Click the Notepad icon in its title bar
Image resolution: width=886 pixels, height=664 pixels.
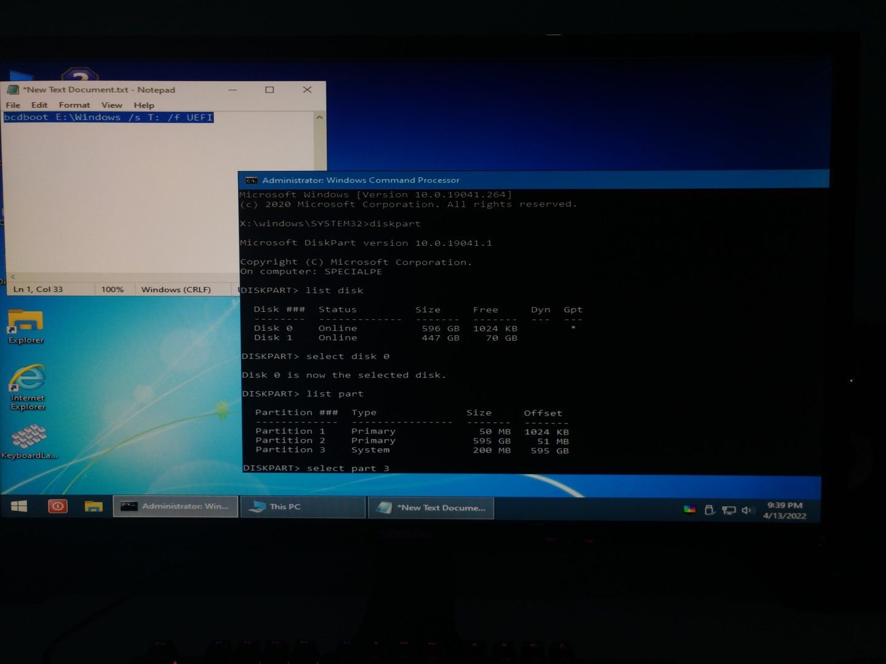(12, 90)
